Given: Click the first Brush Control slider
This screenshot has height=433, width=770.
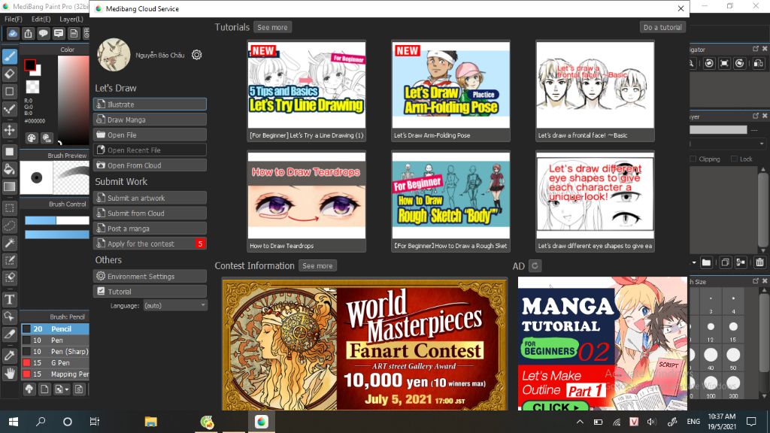Looking at the screenshot, I should coord(57,220).
